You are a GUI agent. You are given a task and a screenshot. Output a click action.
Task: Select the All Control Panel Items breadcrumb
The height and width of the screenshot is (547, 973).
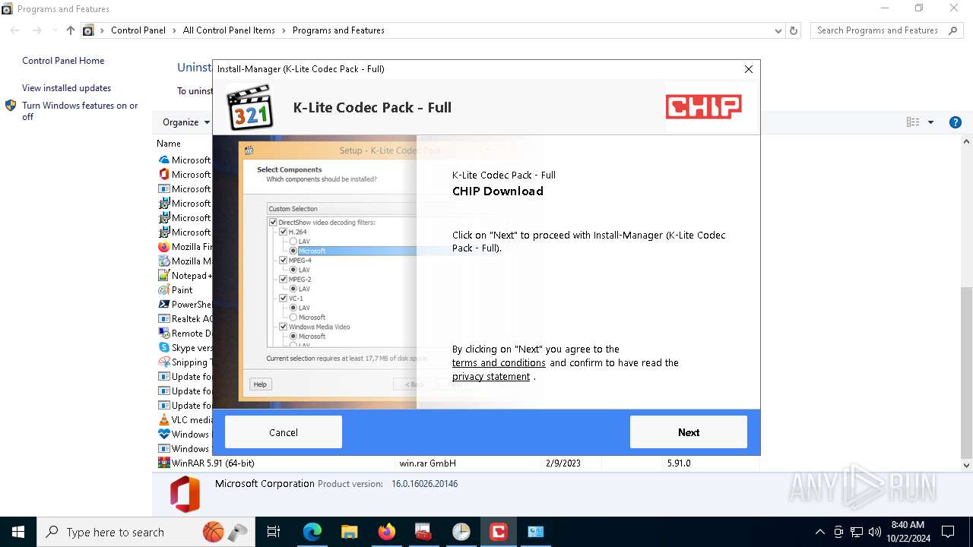point(229,30)
